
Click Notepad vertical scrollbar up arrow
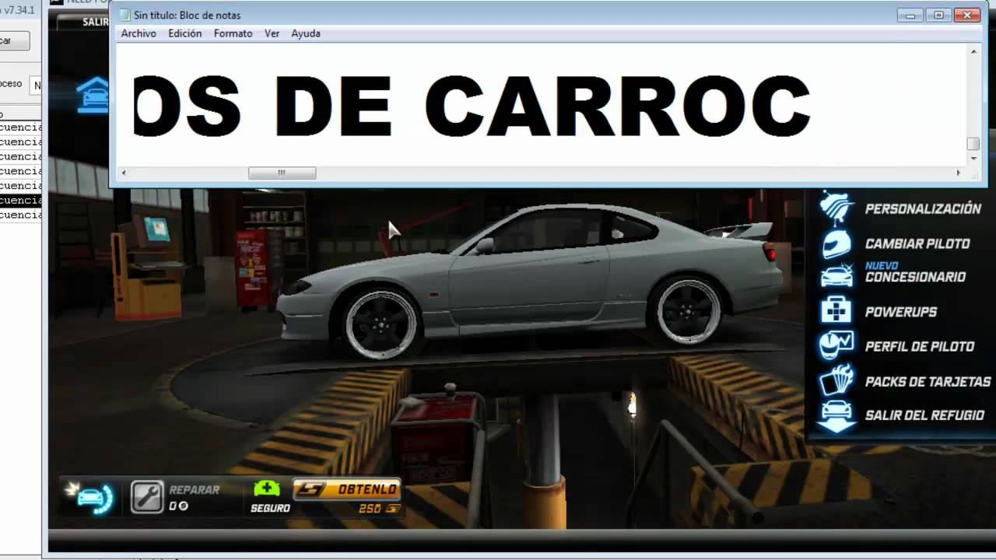point(973,51)
